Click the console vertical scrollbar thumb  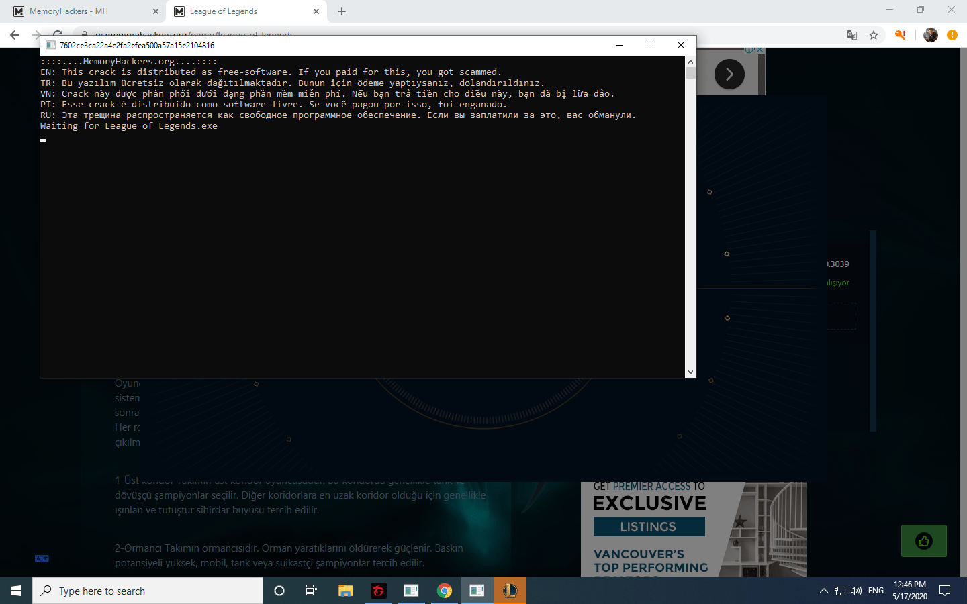pos(690,72)
